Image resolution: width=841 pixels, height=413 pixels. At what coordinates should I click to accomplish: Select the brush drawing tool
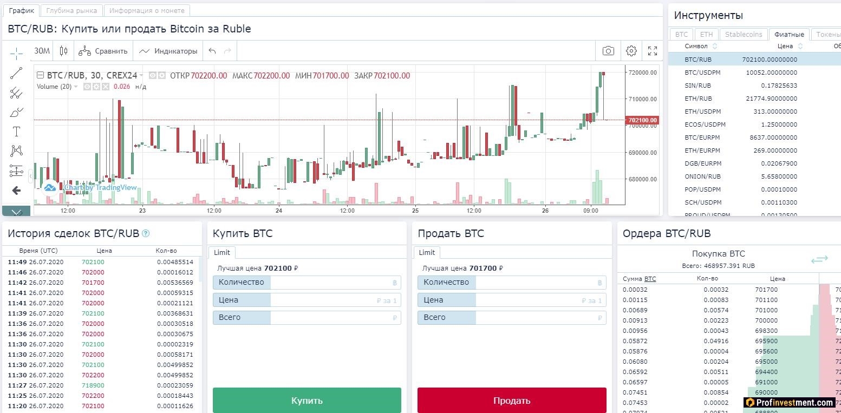pos(16,113)
